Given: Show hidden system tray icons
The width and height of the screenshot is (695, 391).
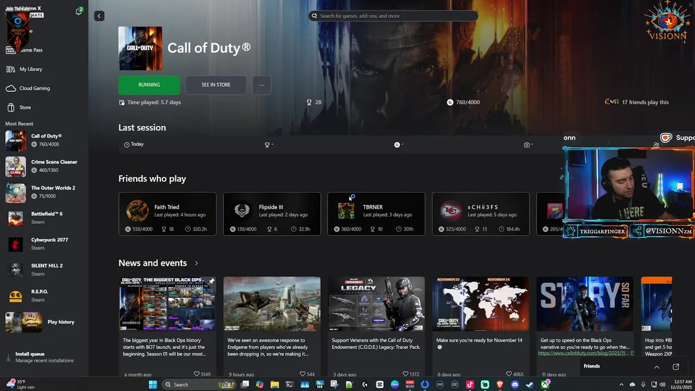Looking at the screenshot, I should 621,384.
